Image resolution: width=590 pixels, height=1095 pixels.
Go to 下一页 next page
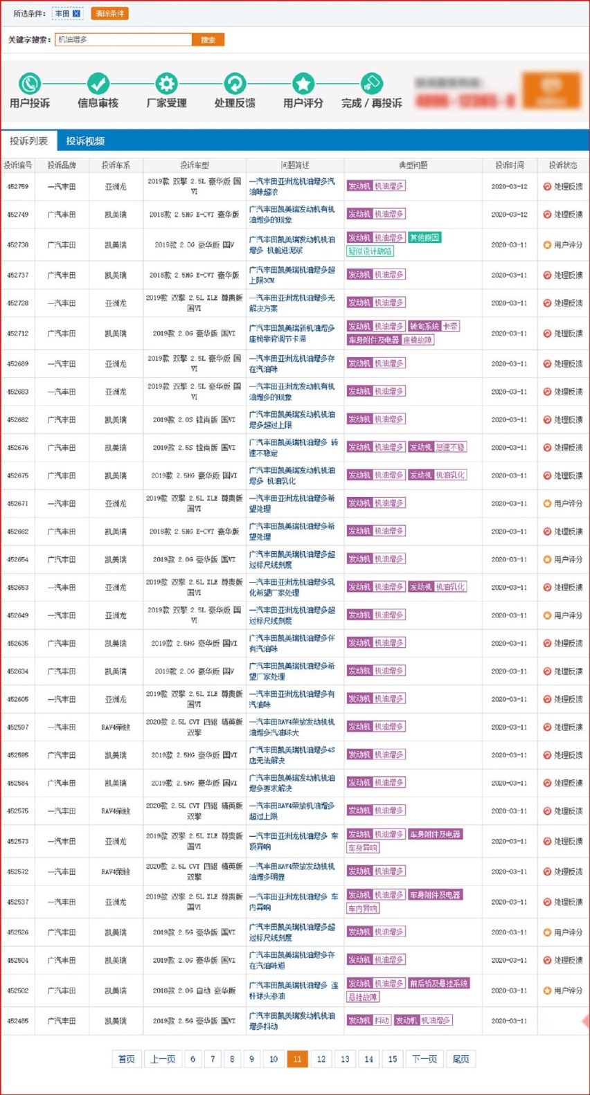point(424,1059)
